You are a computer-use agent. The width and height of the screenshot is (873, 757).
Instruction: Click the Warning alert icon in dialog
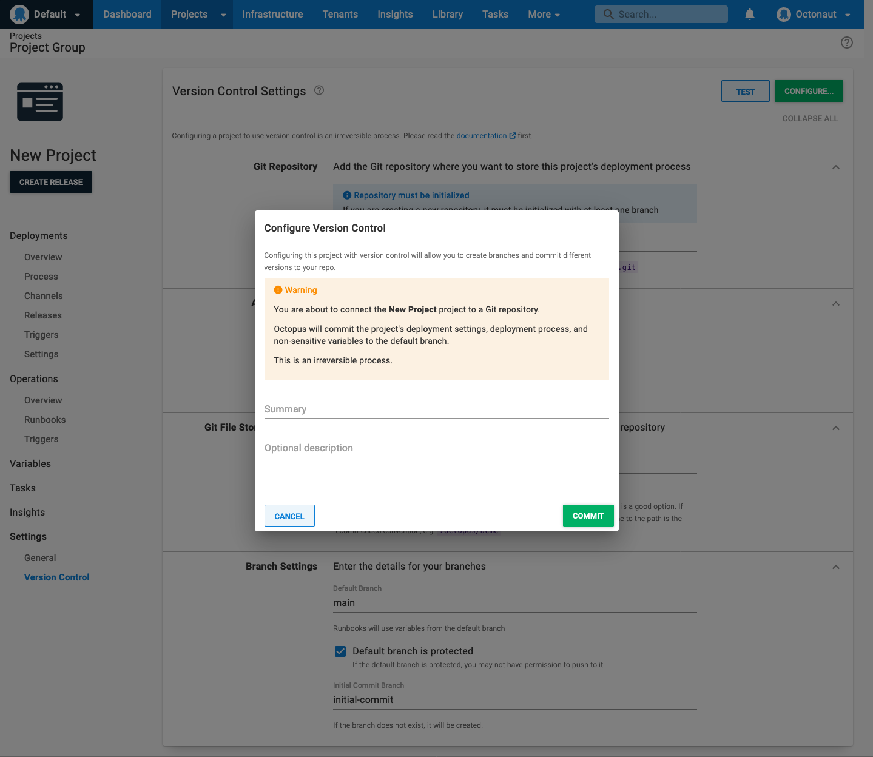tap(278, 290)
